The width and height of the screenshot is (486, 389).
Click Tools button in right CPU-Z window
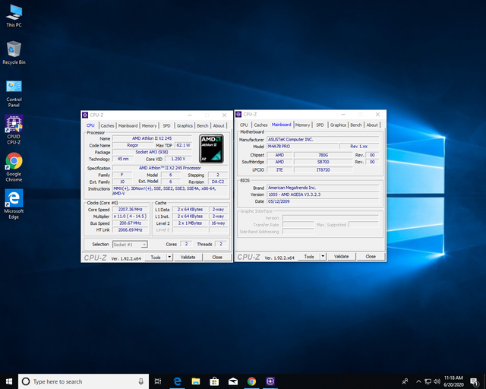(x=309, y=257)
